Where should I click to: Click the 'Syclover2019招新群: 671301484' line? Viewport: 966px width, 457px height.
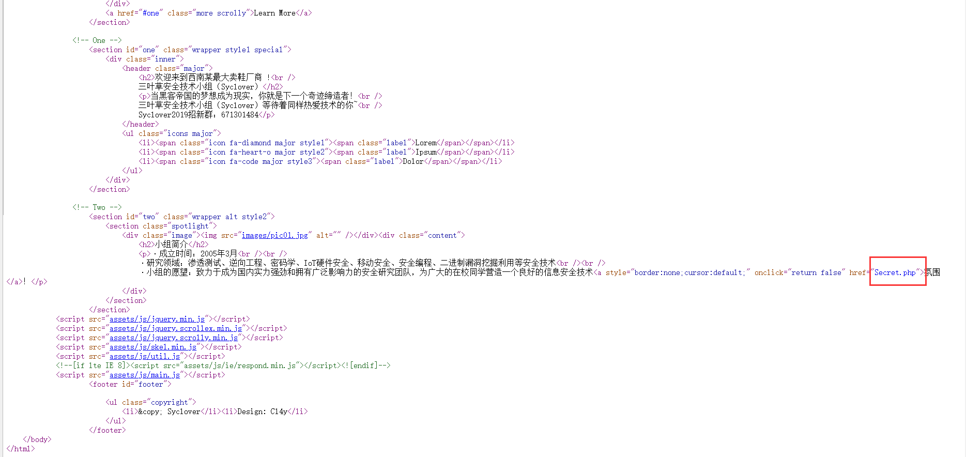[207, 115]
